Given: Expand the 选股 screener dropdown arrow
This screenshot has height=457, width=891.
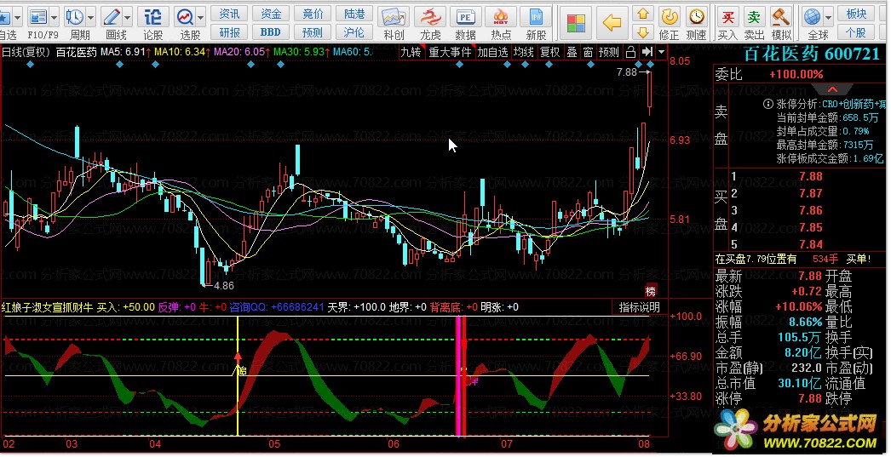Looking at the screenshot, I should (200, 18).
